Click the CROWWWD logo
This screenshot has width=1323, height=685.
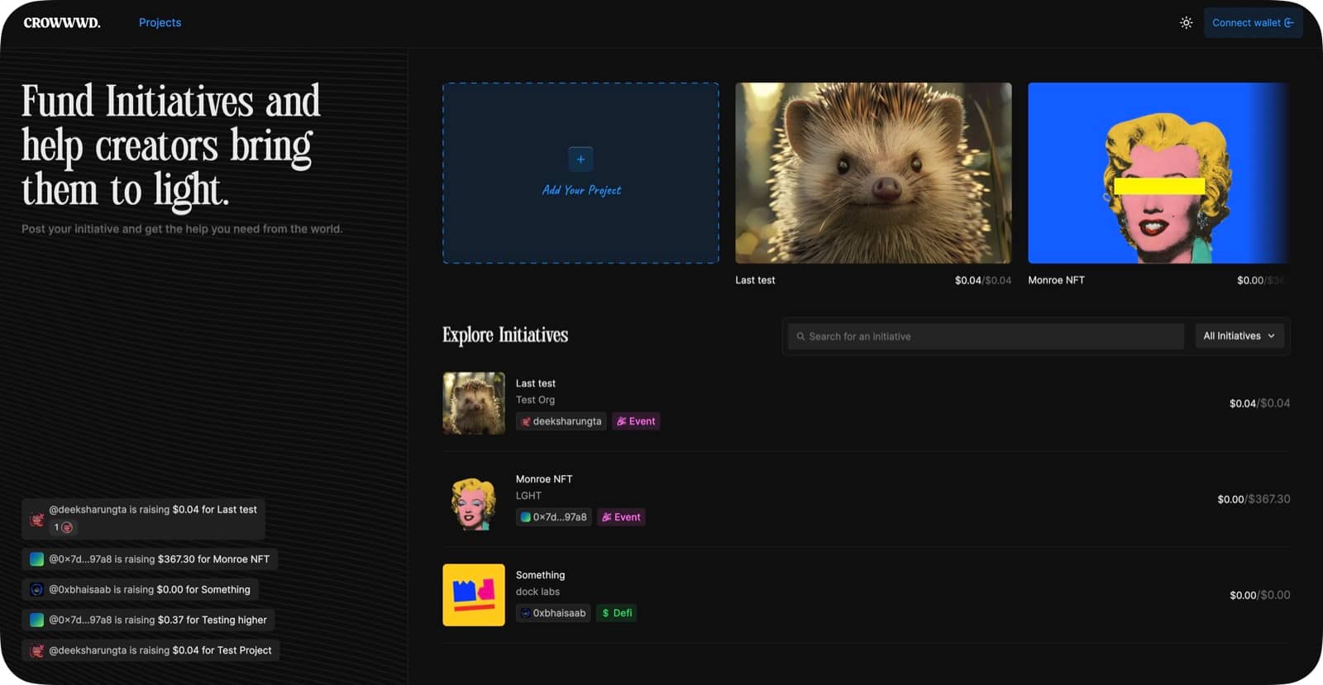point(62,22)
